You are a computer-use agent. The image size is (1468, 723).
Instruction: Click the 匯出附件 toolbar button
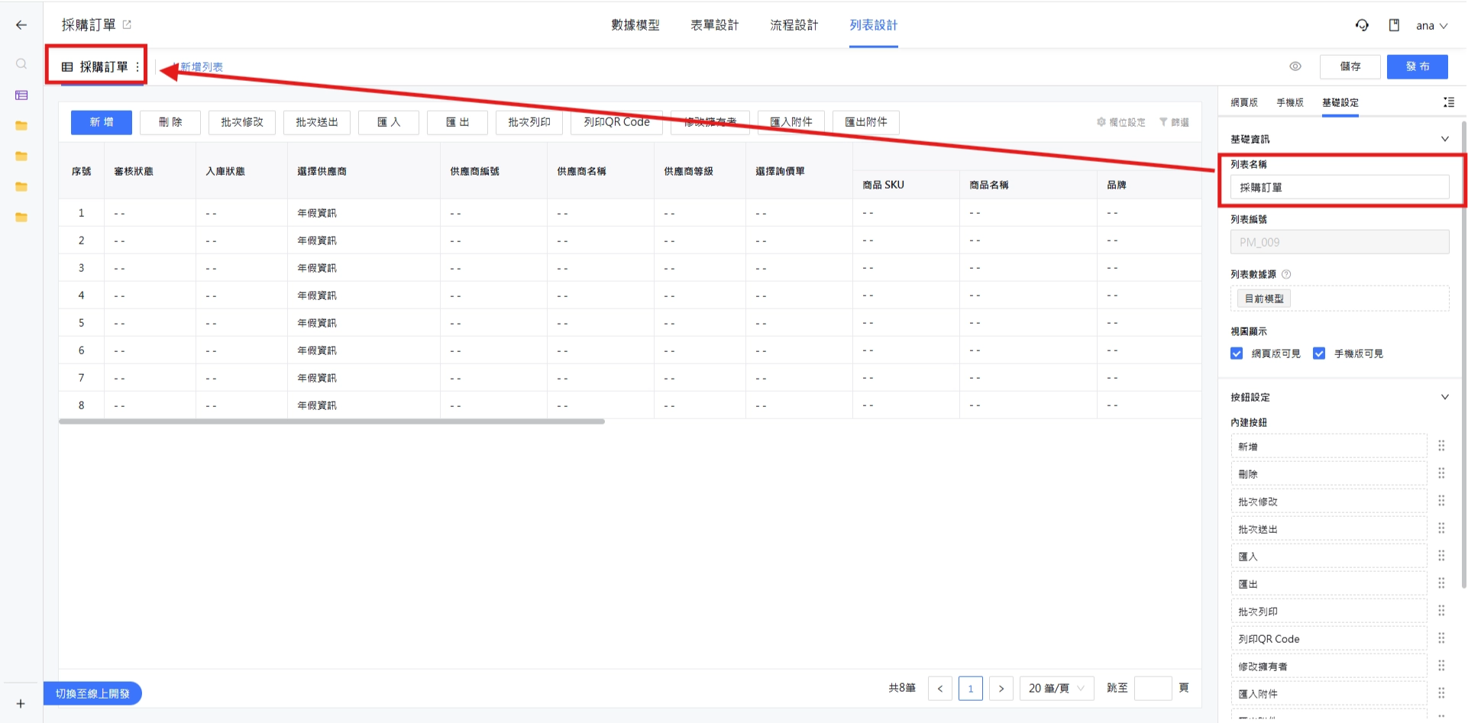pyautogui.click(x=866, y=122)
